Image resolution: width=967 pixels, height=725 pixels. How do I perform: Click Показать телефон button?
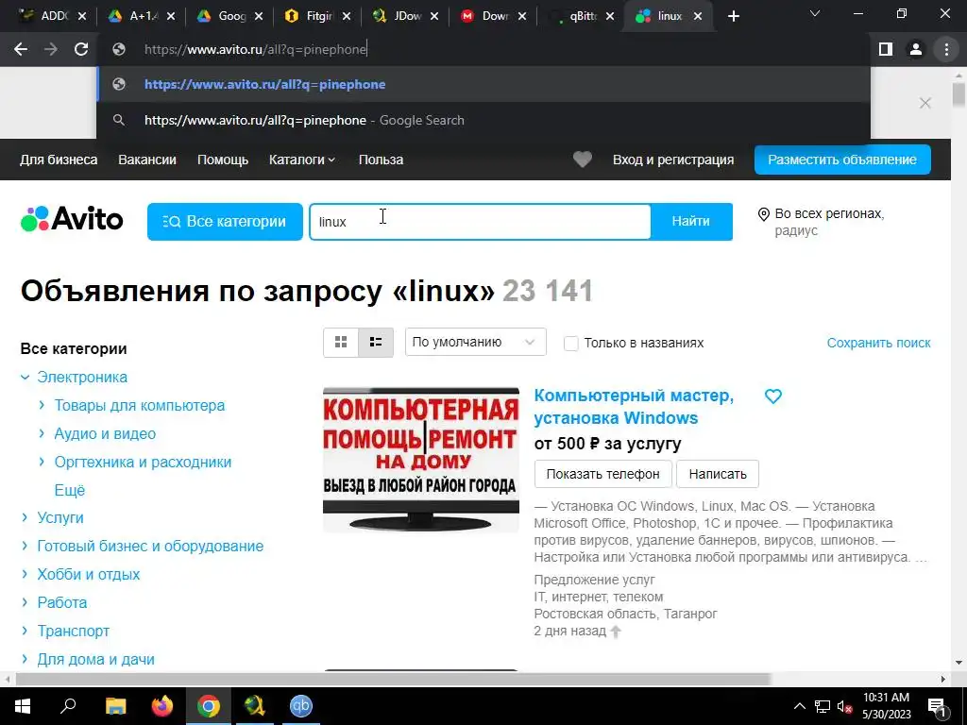pyautogui.click(x=603, y=474)
